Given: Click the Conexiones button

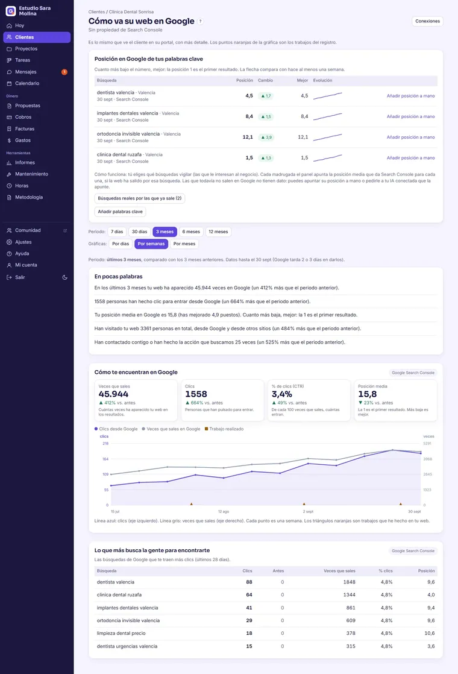Looking at the screenshot, I should tap(427, 21).
